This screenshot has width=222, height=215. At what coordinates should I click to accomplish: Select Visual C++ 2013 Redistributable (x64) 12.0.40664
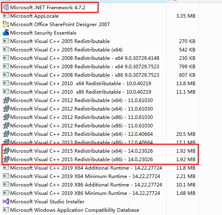coord(82,134)
